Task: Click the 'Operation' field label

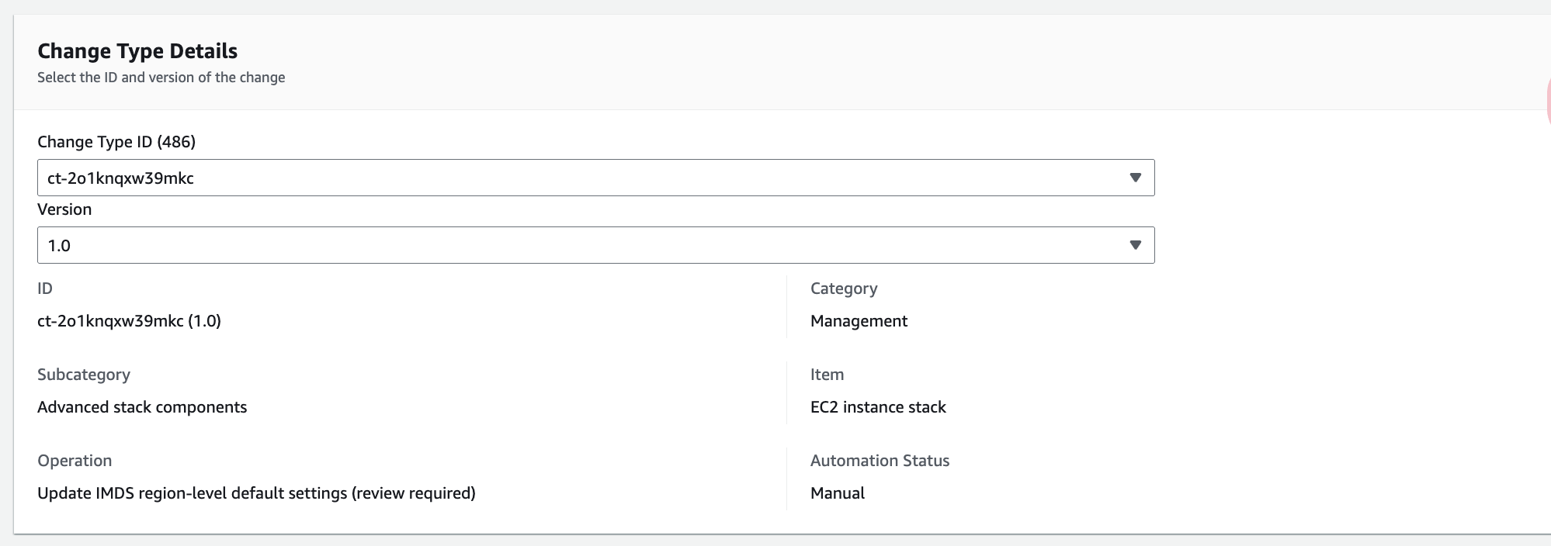Action: 75,461
